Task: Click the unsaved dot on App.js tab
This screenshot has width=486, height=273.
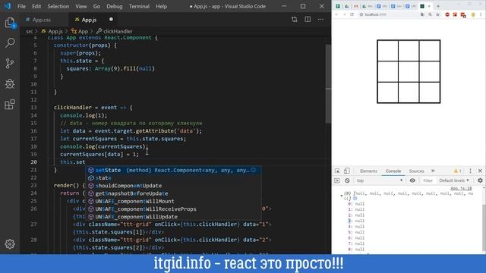Action: pyautogui.click(x=111, y=19)
